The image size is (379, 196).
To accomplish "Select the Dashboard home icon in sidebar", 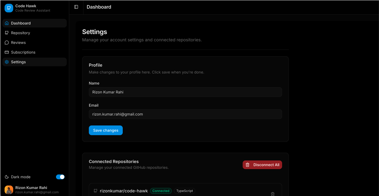I will coord(6,23).
